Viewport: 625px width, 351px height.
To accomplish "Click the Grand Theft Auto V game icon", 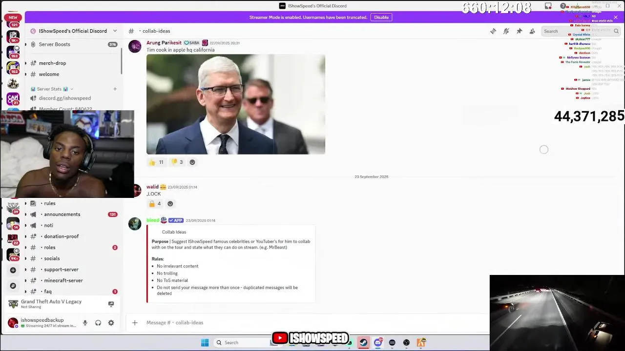I will pyautogui.click(x=13, y=304).
